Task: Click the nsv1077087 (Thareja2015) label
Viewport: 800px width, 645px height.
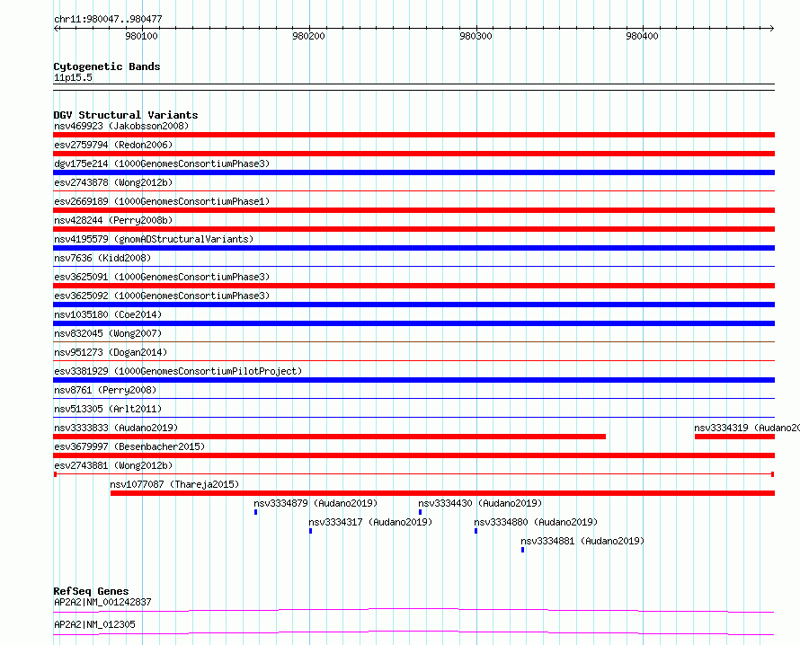Action: click(174, 484)
